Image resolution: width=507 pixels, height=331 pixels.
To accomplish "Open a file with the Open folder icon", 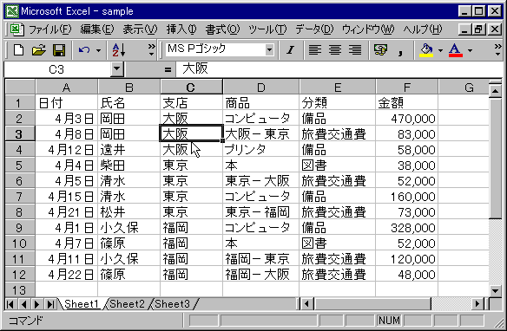I will click(x=39, y=50).
